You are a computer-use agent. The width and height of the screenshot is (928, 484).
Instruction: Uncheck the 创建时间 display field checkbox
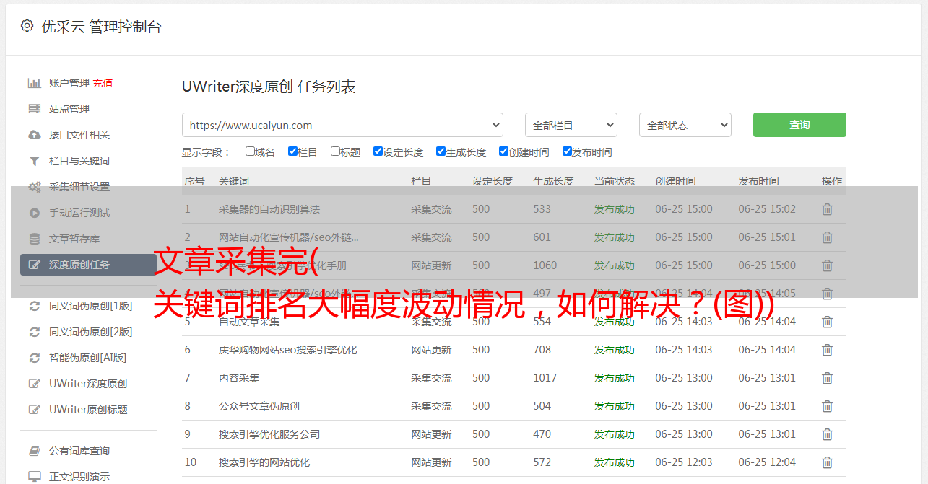coord(503,151)
